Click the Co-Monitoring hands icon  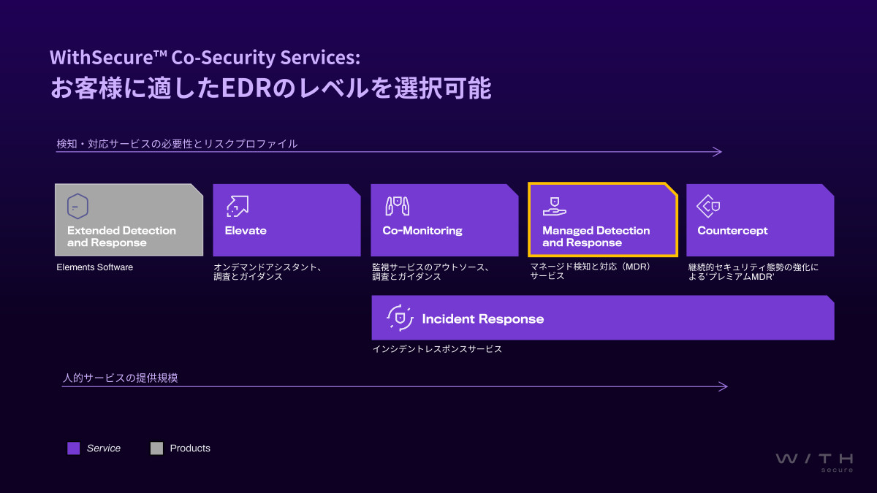click(397, 206)
